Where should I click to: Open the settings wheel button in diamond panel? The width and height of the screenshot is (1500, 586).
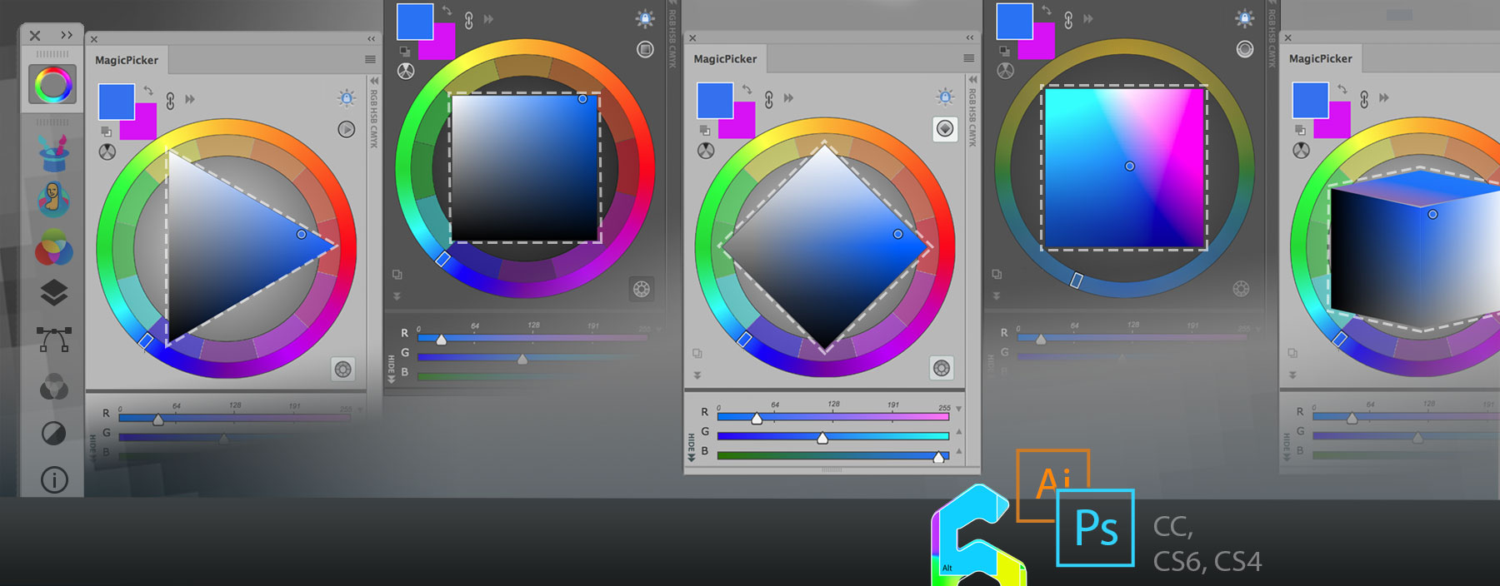point(942,369)
